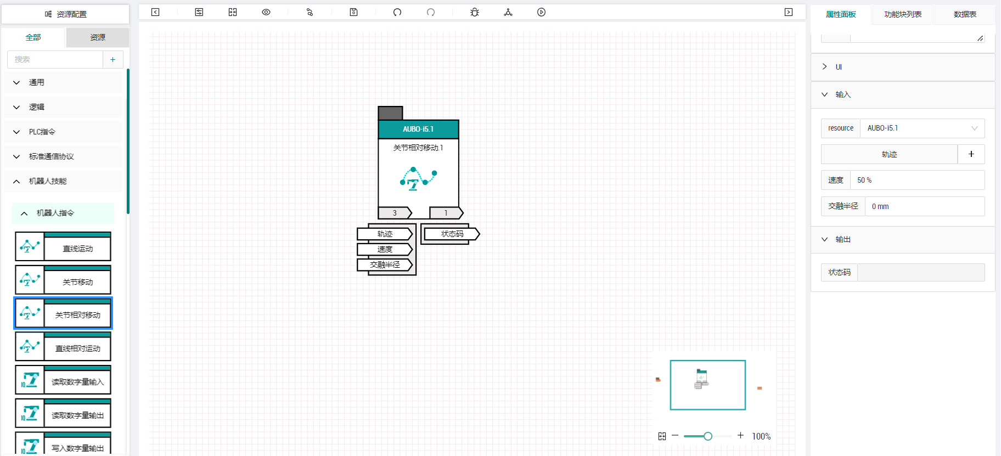The width and height of the screenshot is (1001, 456).
Task: Click the event input port labeled 3
Action: [x=395, y=213]
